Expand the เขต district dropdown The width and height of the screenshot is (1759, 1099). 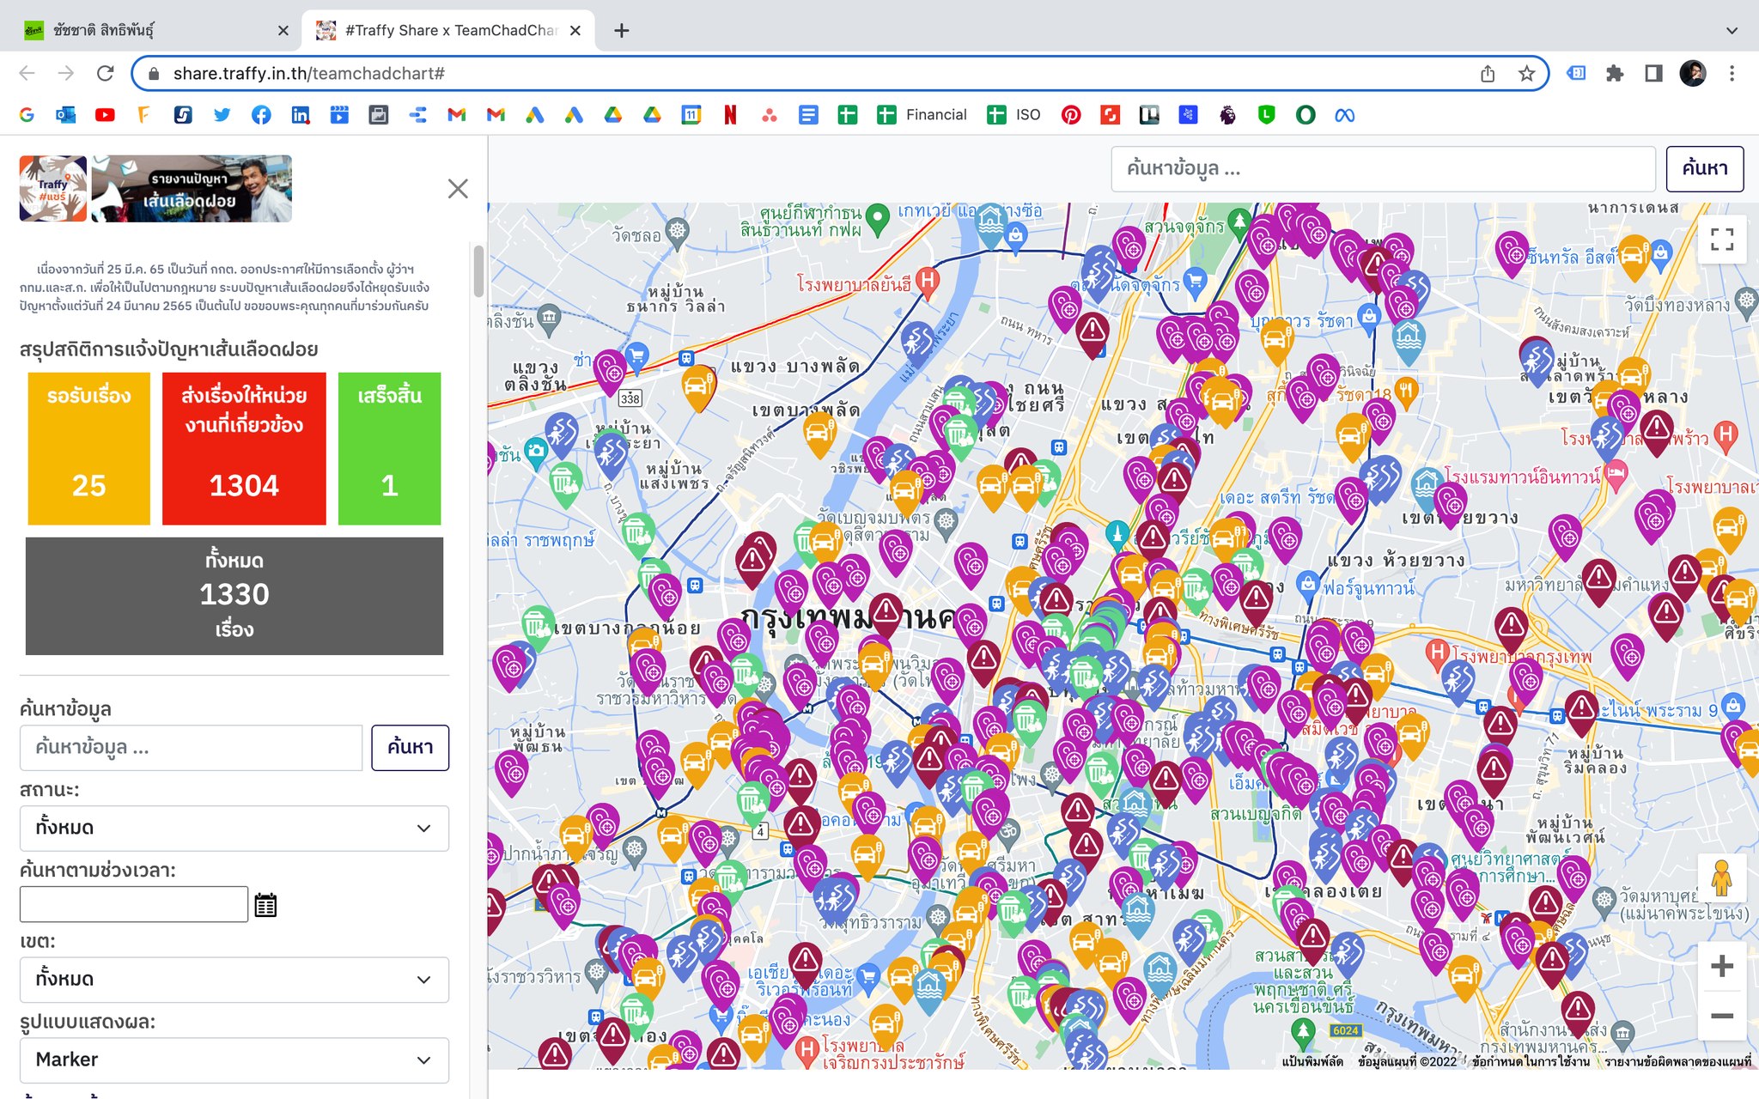point(234,979)
